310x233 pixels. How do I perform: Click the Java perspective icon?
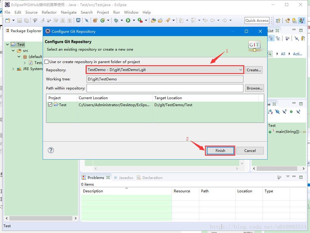302,21
